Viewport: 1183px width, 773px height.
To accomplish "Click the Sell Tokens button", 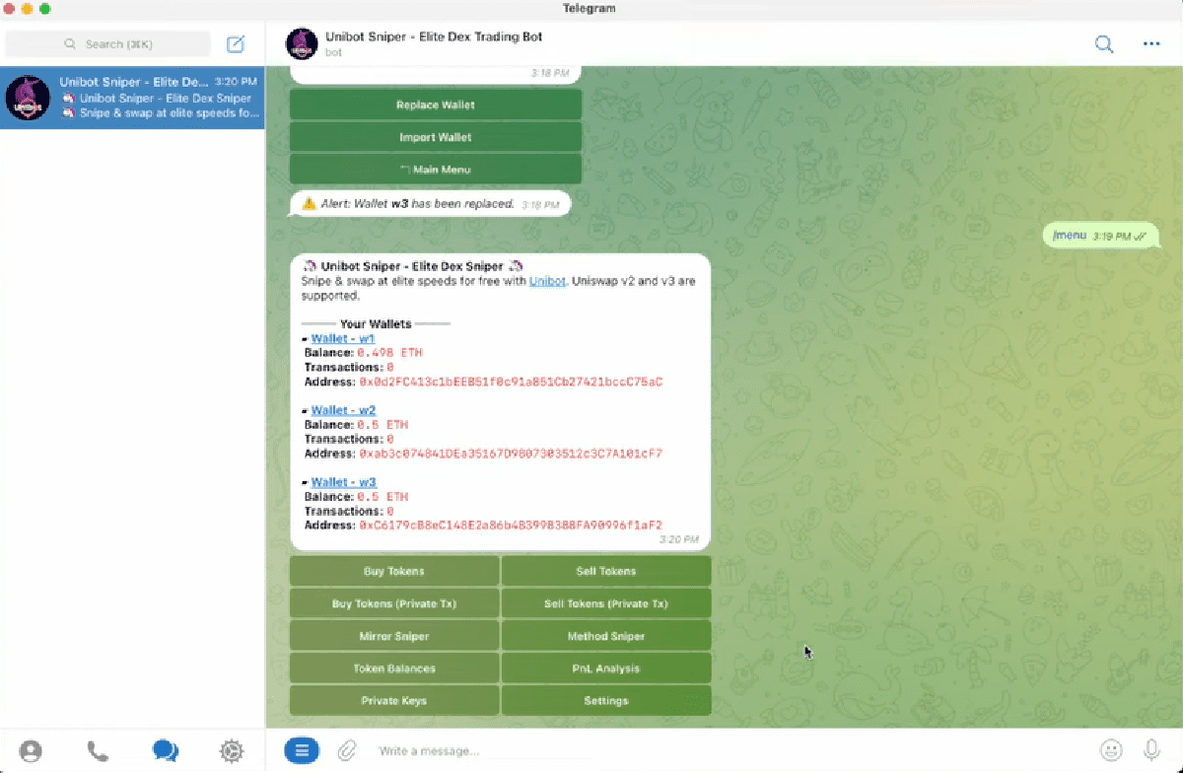I will (x=606, y=571).
